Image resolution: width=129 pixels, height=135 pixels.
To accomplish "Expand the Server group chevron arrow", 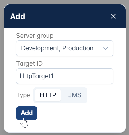I will (105, 48).
